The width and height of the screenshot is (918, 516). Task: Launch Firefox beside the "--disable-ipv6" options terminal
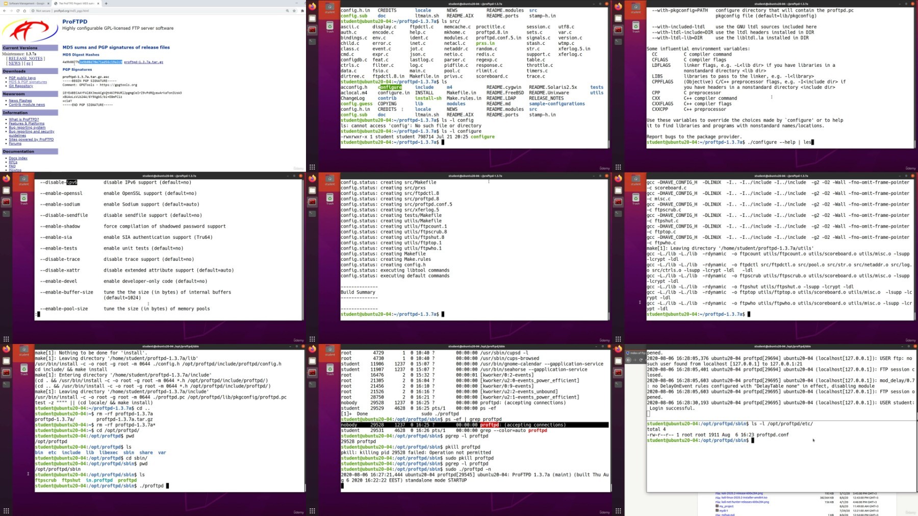pos(7,179)
